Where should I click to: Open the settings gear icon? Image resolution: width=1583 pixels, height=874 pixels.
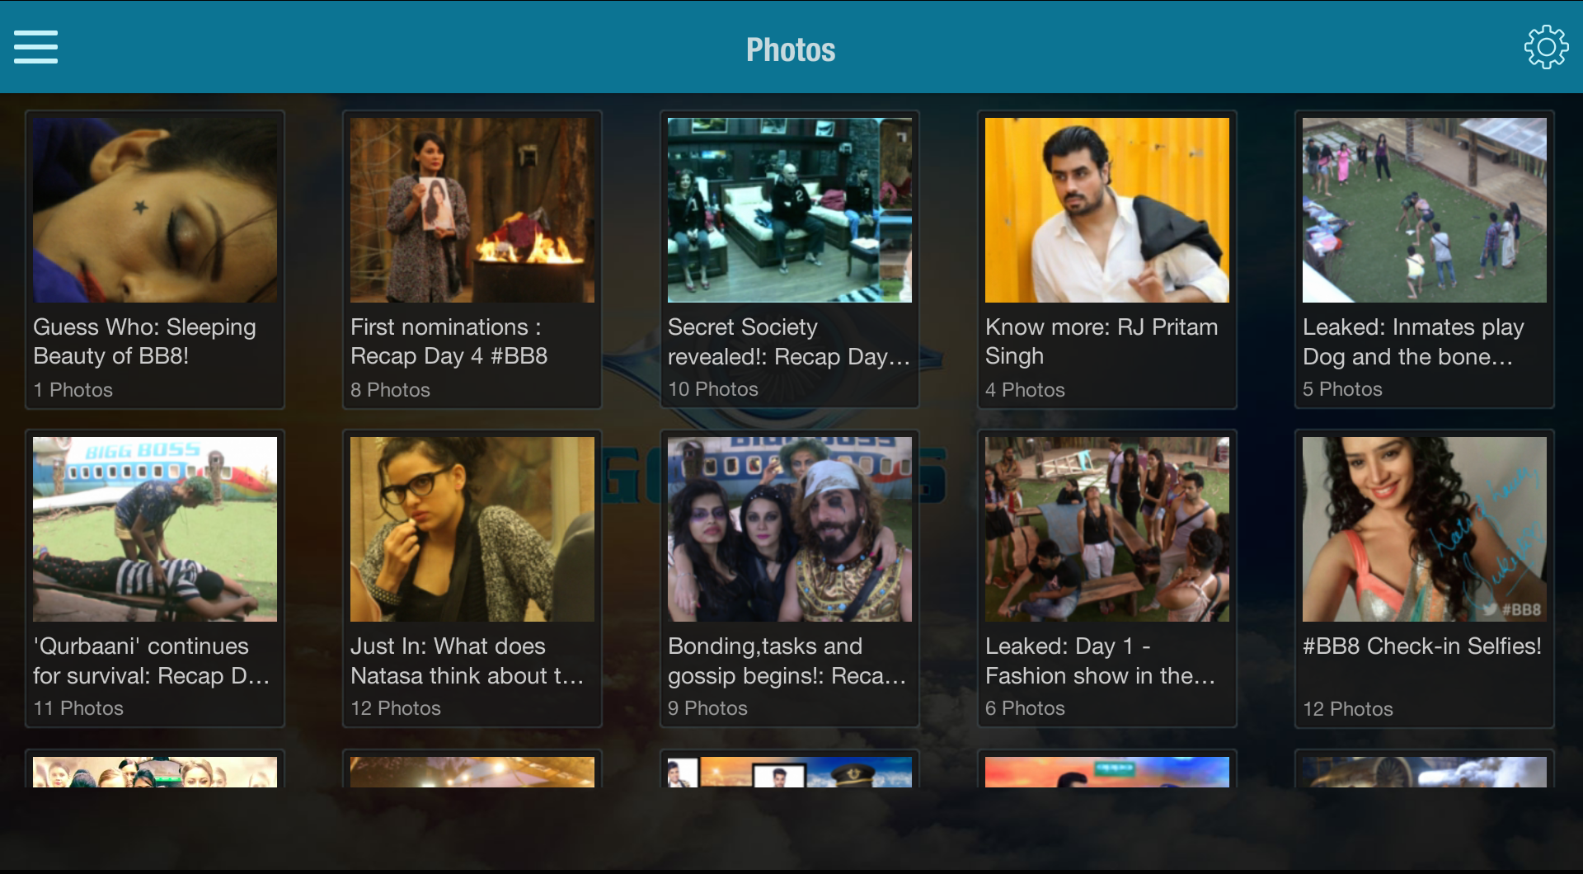point(1546,47)
